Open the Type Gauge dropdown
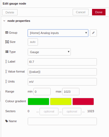The height and width of the screenshot is (137, 109). click(x=49, y=52)
